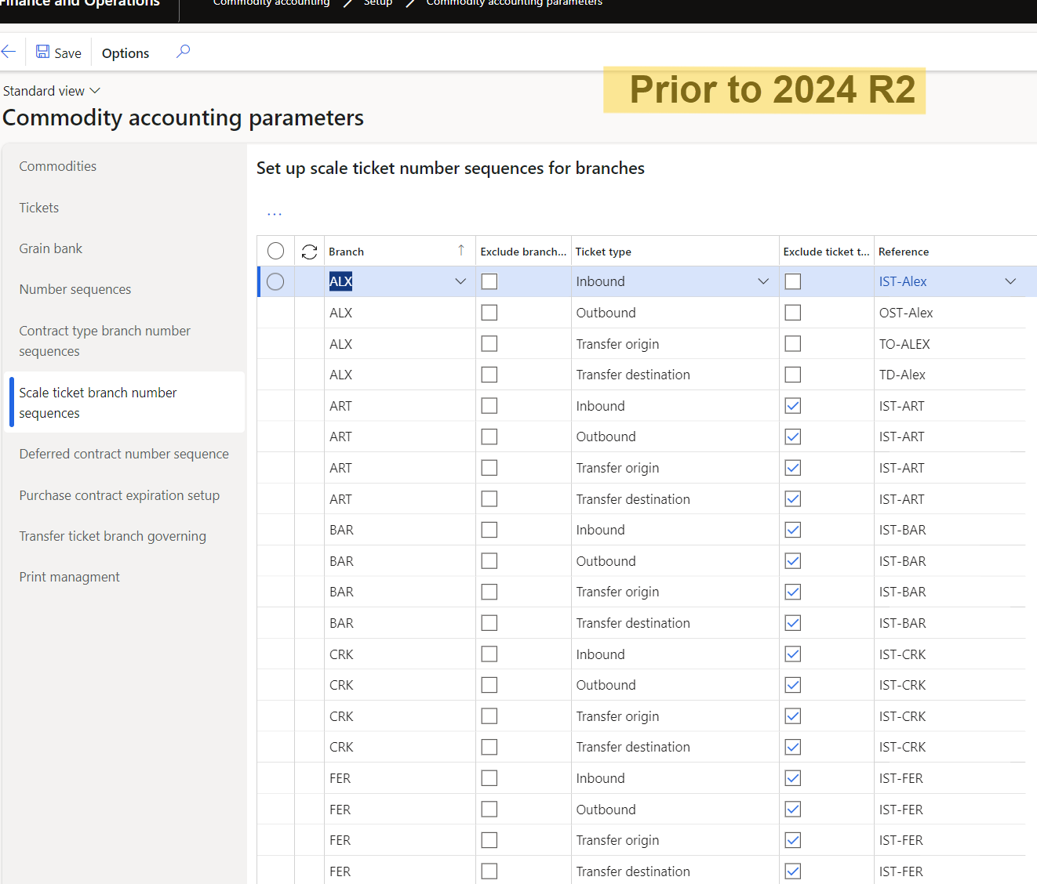1037x884 pixels.
Task: Open the Inbound ticket type dropdown
Action: tap(762, 281)
